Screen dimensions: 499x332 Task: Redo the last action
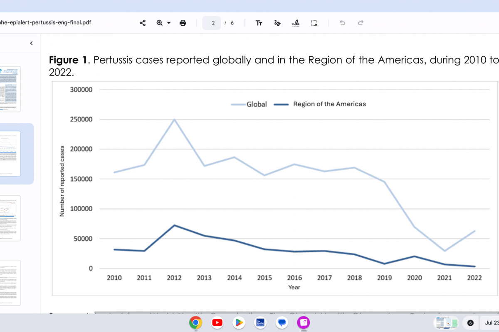coord(361,23)
